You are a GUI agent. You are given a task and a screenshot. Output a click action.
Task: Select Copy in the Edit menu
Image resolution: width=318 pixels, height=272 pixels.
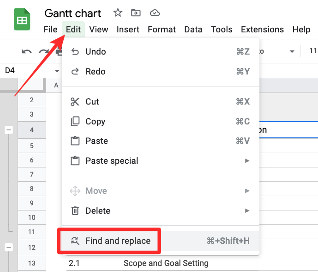(161, 121)
